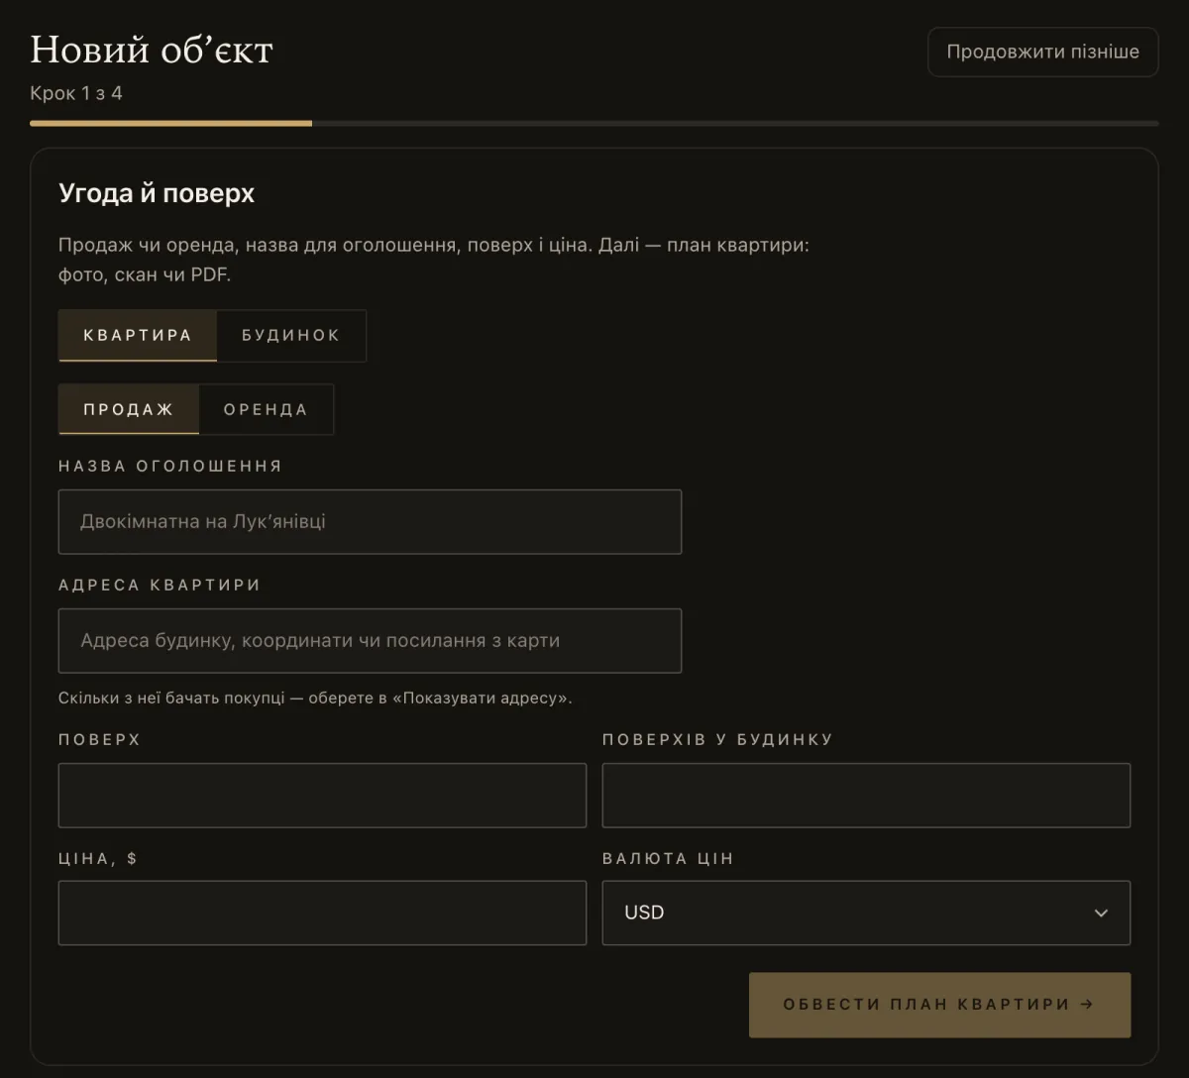Focus the Адреса квартири input

[370, 640]
